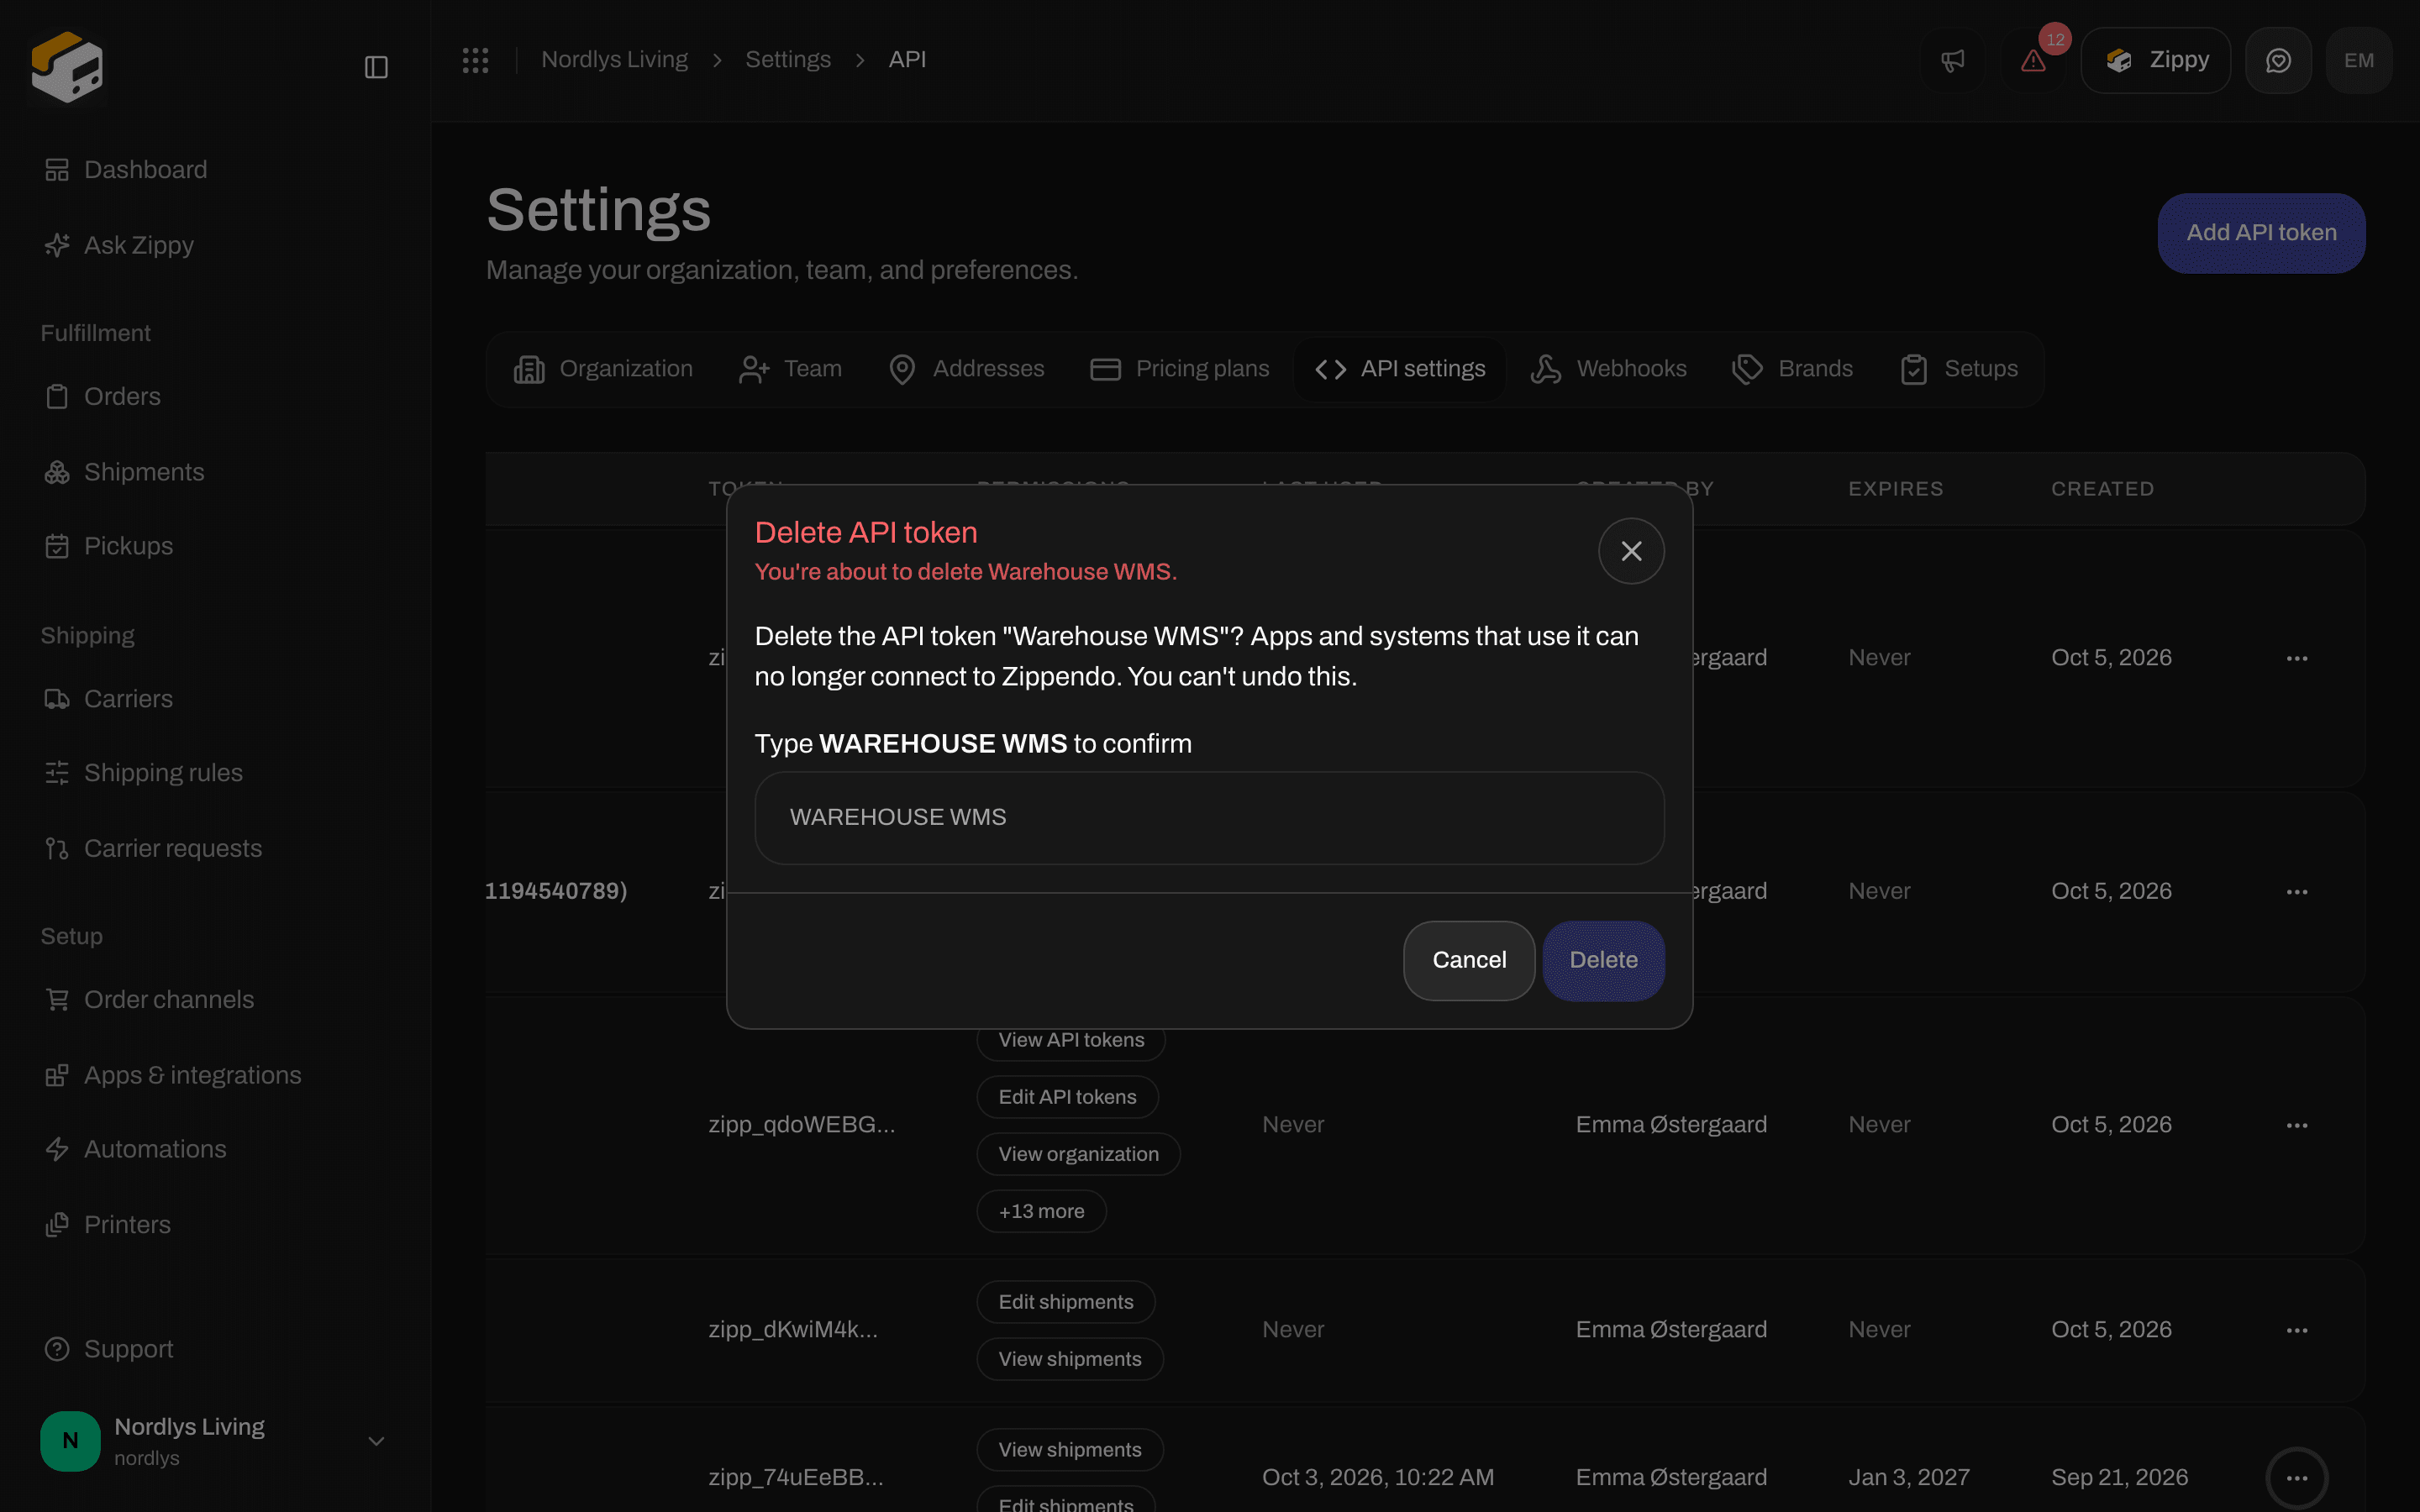
Task: Click the View shipments chip in zipp_dKwiM4k row
Action: click(1070, 1359)
